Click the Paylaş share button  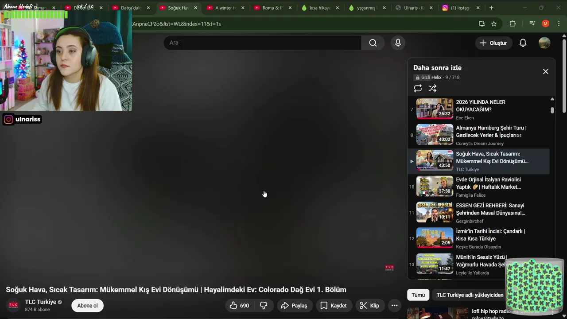294,305
